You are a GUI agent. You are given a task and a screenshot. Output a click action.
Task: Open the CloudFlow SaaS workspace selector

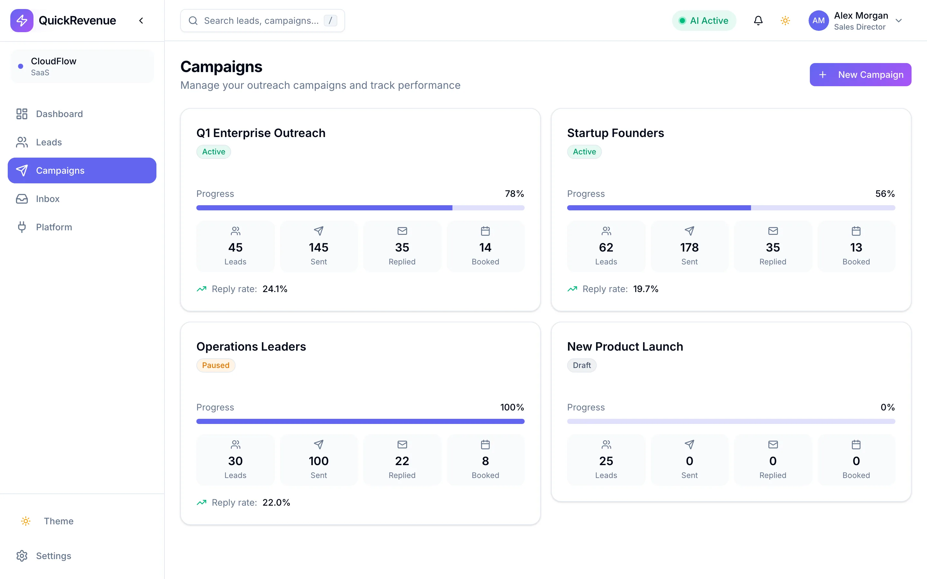[82, 66]
